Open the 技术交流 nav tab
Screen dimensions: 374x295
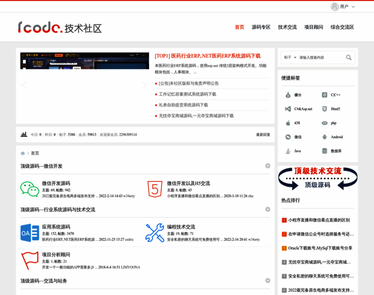(x=287, y=27)
